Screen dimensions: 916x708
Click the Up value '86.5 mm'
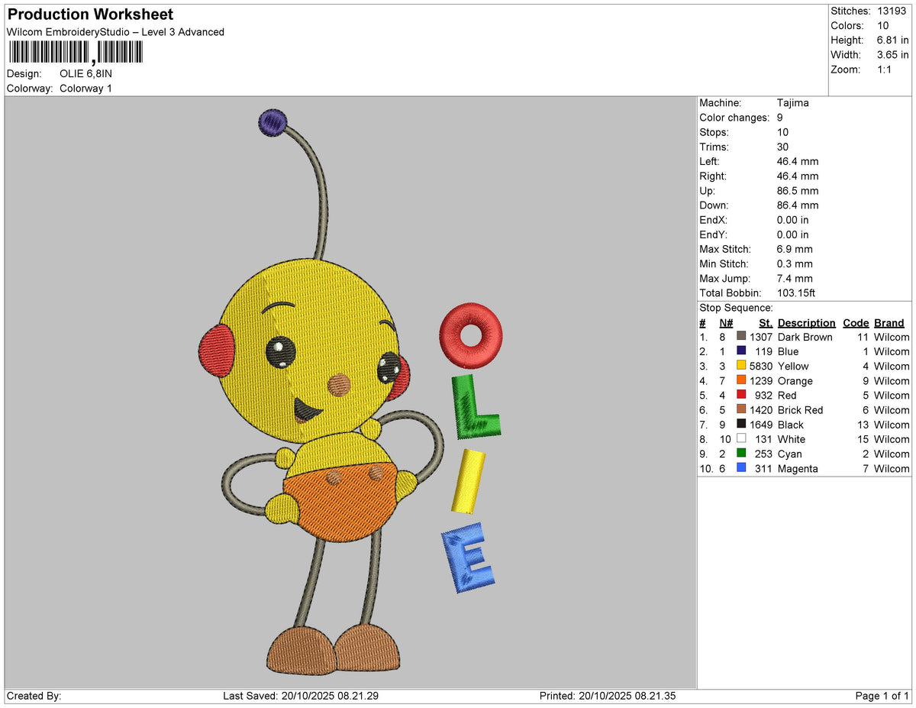[798, 191]
